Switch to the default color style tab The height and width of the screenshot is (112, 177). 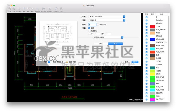[x=101, y=44]
